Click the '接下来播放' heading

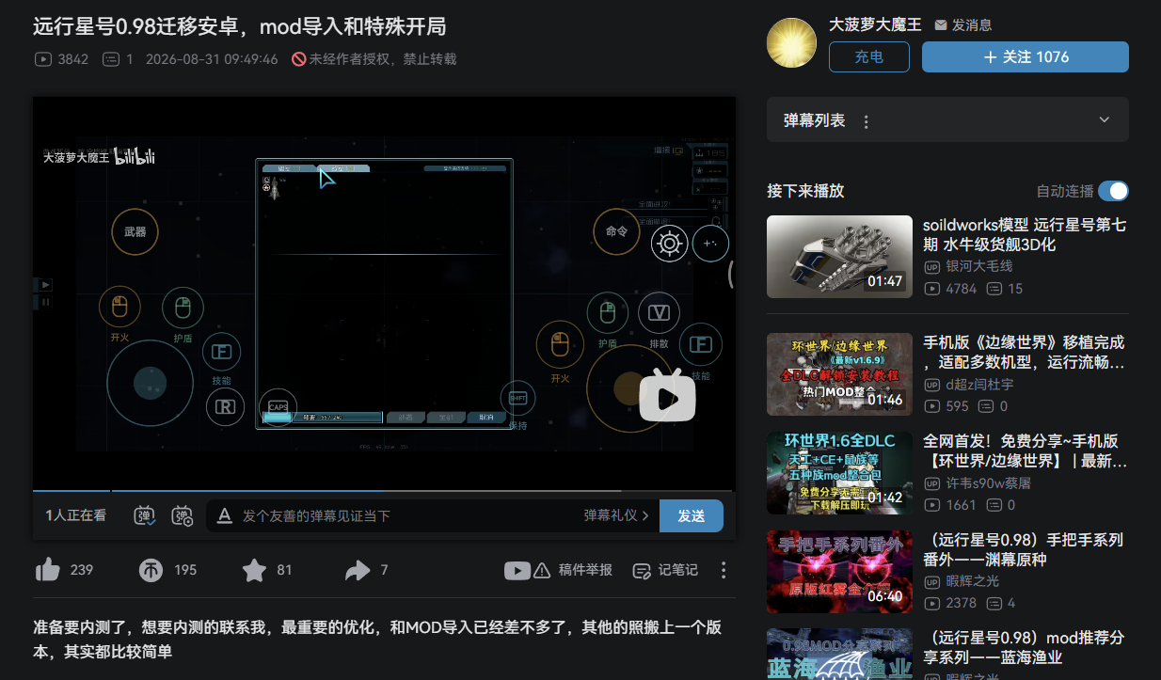[805, 191]
